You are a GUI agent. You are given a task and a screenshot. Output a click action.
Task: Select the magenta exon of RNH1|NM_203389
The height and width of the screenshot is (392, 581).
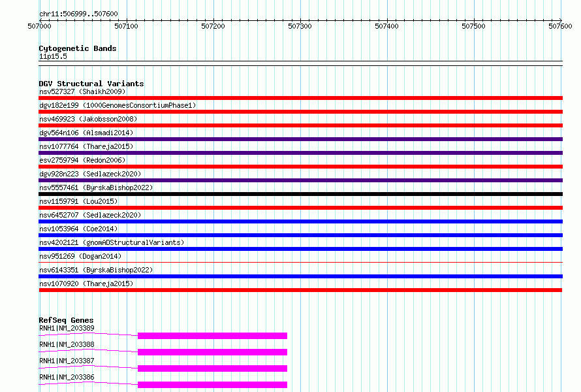coord(212,336)
